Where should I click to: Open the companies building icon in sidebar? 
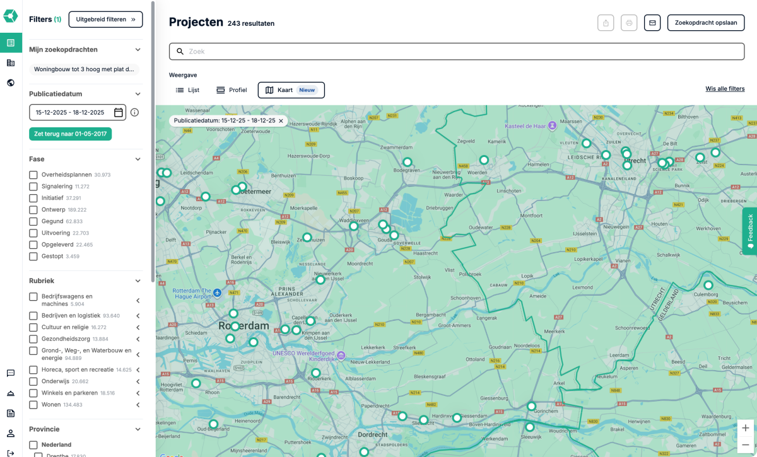(x=11, y=63)
